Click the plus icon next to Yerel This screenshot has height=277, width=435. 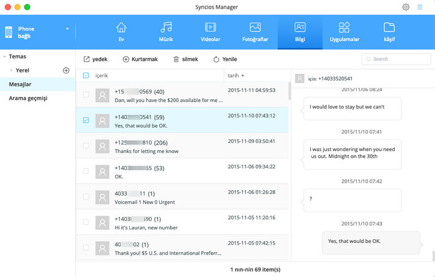[x=66, y=70]
